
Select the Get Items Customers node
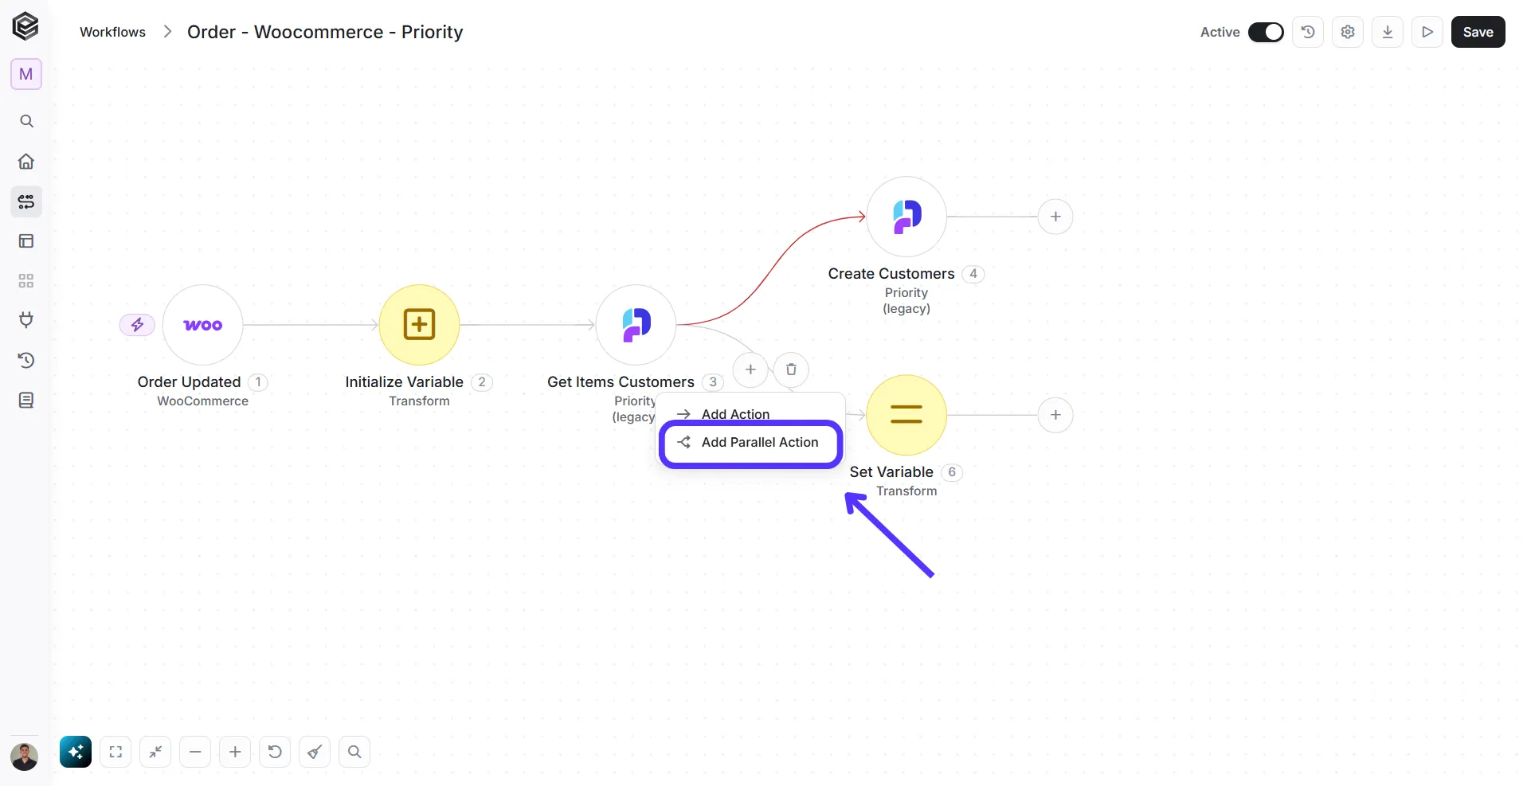[x=636, y=325]
